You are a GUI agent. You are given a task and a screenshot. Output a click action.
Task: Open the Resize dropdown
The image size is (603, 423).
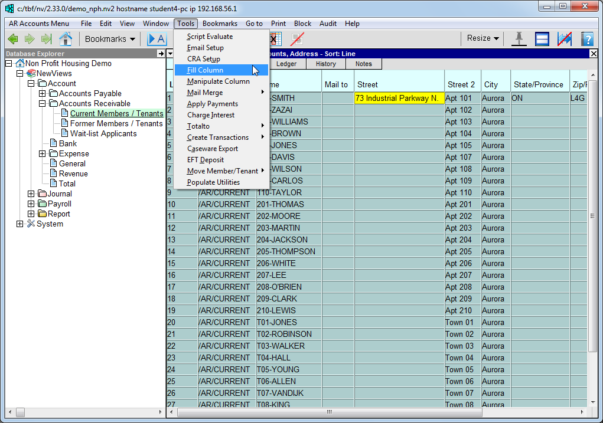pyautogui.click(x=483, y=38)
